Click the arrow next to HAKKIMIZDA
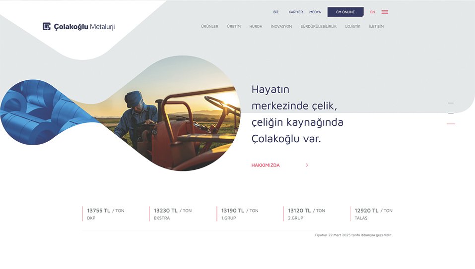The width and height of the screenshot is (475, 269). [307, 165]
